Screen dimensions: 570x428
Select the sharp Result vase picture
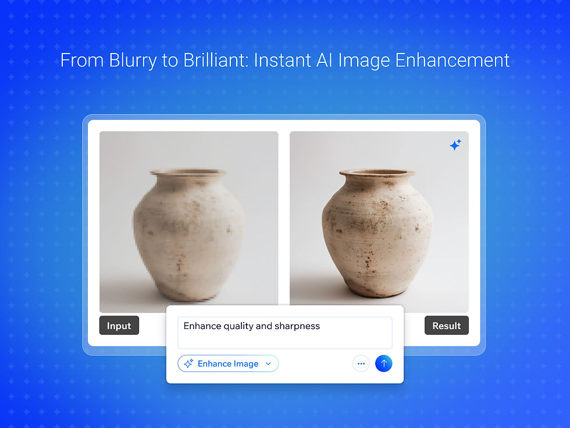pyautogui.click(x=379, y=218)
